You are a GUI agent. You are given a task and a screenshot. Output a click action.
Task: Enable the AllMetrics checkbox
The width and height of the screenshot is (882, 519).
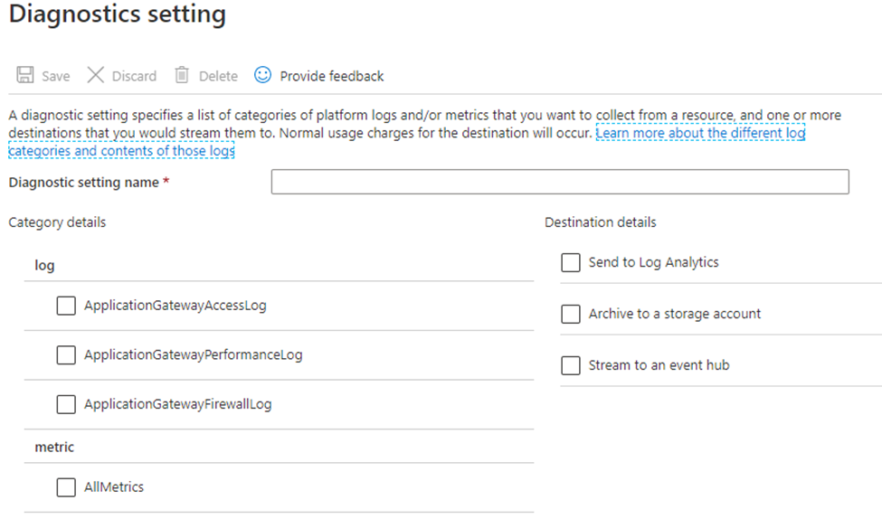(x=66, y=487)
